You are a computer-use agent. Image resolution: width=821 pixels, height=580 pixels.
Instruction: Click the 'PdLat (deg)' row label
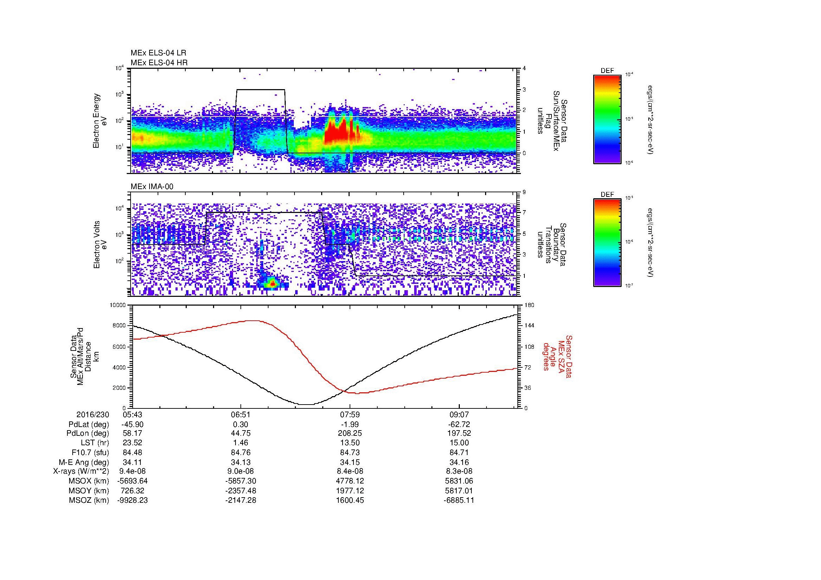point(89,425)
